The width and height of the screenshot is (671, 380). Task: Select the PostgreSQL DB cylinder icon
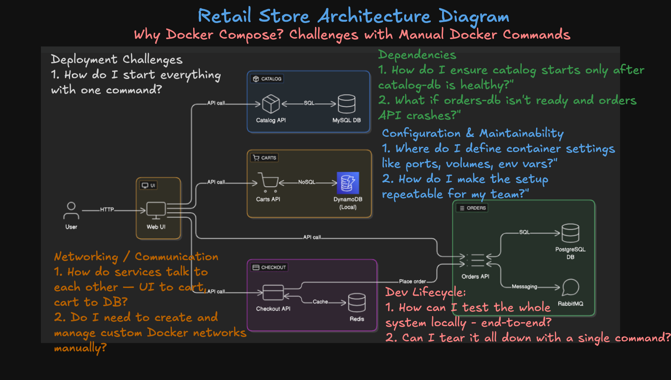pyautogui.click(x=570, y=233)
